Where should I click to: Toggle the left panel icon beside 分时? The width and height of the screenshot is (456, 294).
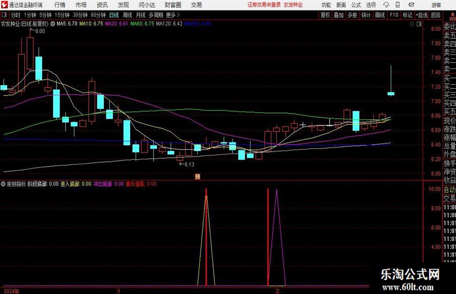(x=4, y=15)
